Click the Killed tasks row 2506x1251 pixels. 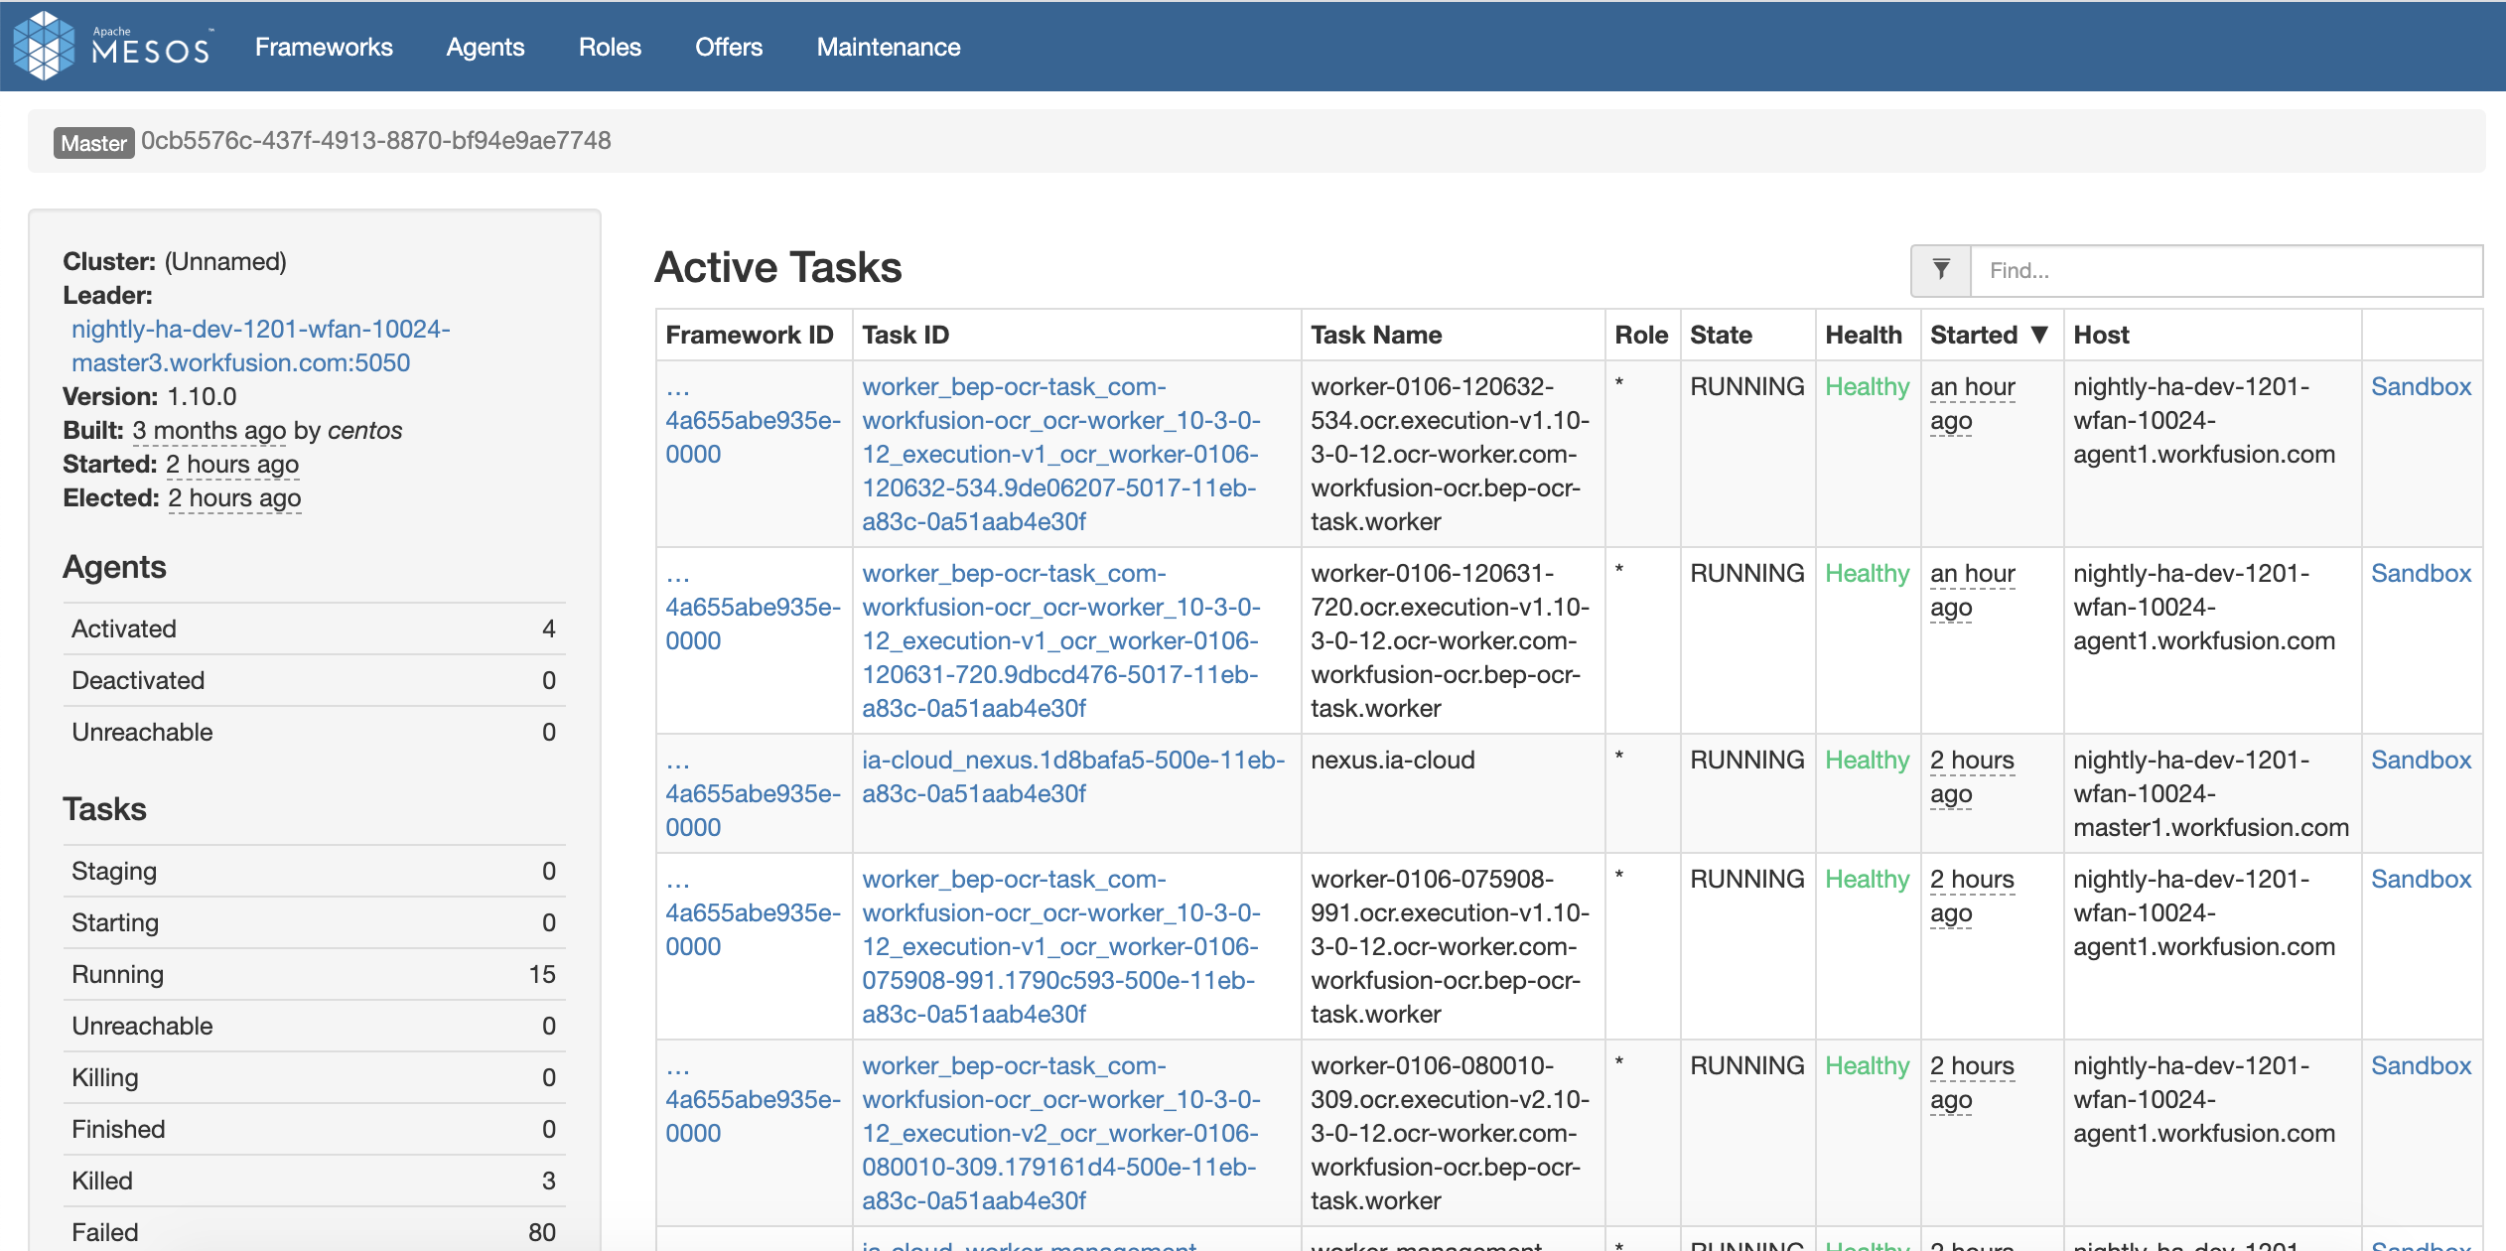314,1181
